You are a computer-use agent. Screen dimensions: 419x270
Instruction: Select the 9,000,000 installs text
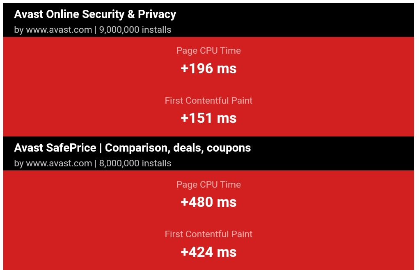click(135, 29)
